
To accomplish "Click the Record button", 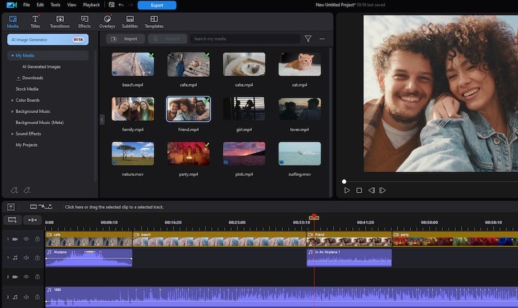I will (x=168, y=39).
